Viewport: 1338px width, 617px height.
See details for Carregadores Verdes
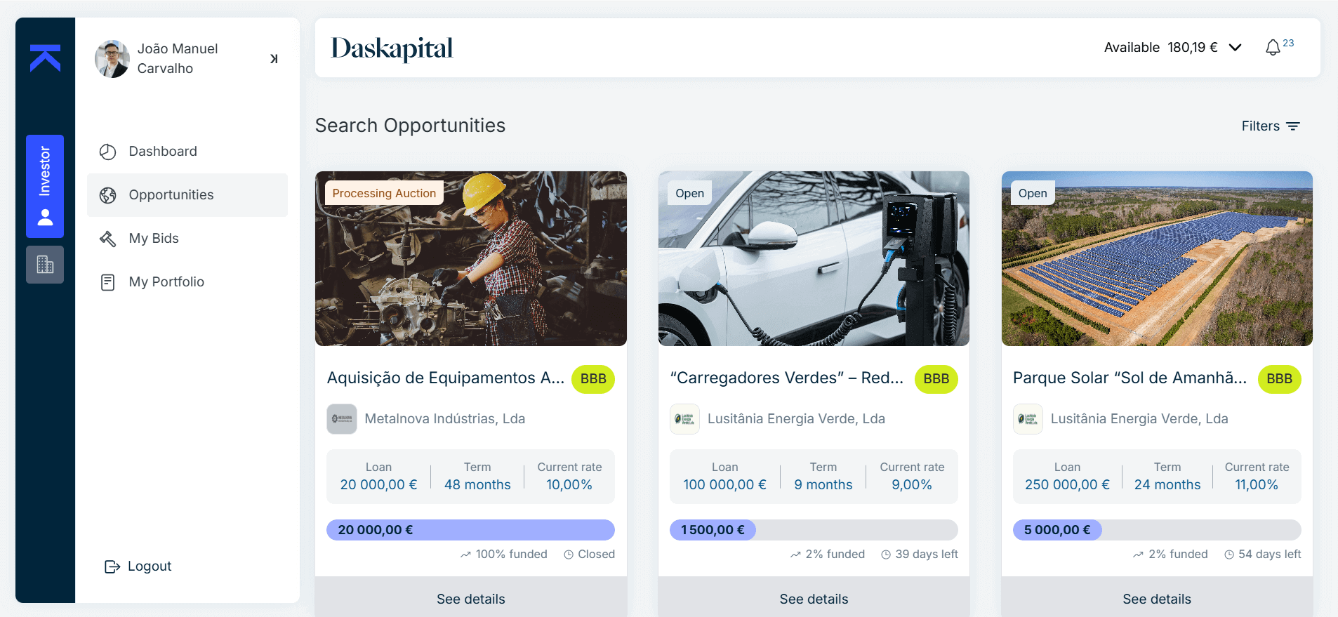point(814,599)
